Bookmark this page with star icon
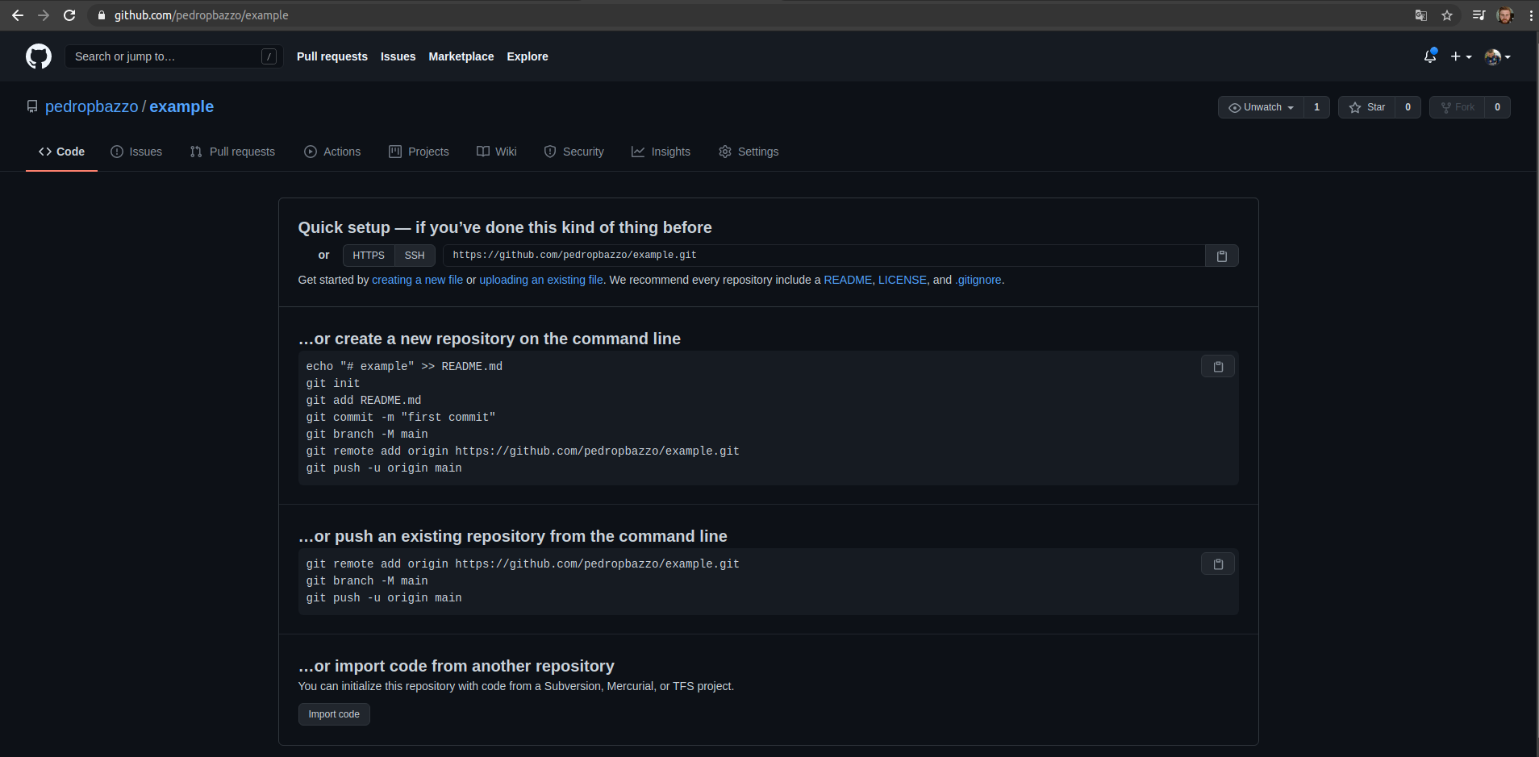 pos(1447,15)
